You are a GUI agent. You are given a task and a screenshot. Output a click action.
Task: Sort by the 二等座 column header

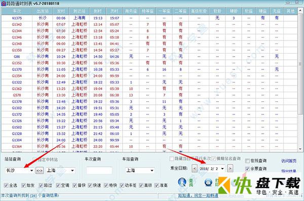pos(180,11)
